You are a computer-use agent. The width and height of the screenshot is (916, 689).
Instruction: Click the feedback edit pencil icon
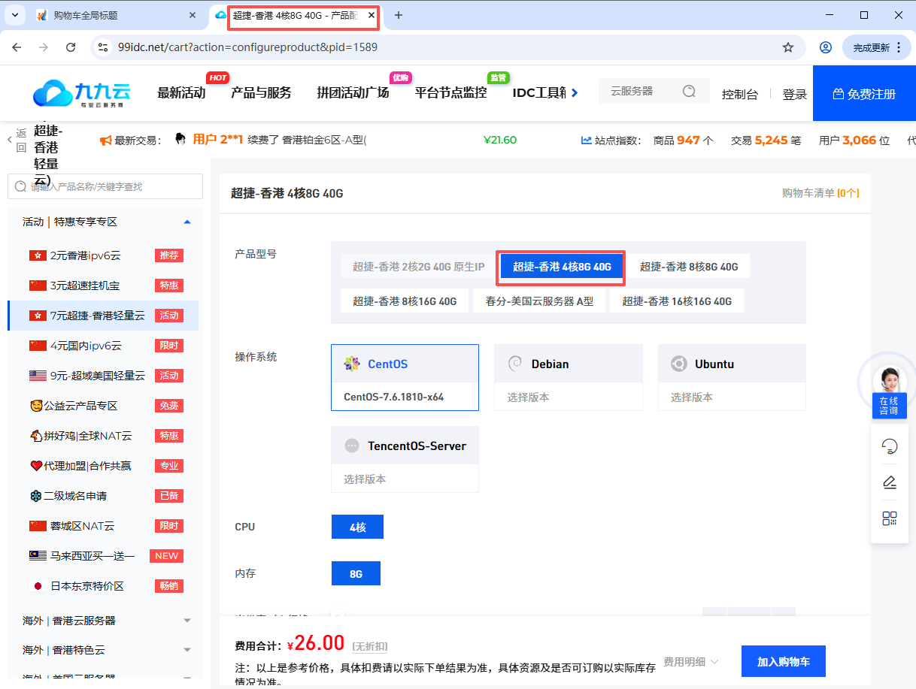click(x=889, y=481)
